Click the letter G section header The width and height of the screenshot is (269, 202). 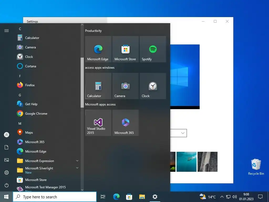20,95
